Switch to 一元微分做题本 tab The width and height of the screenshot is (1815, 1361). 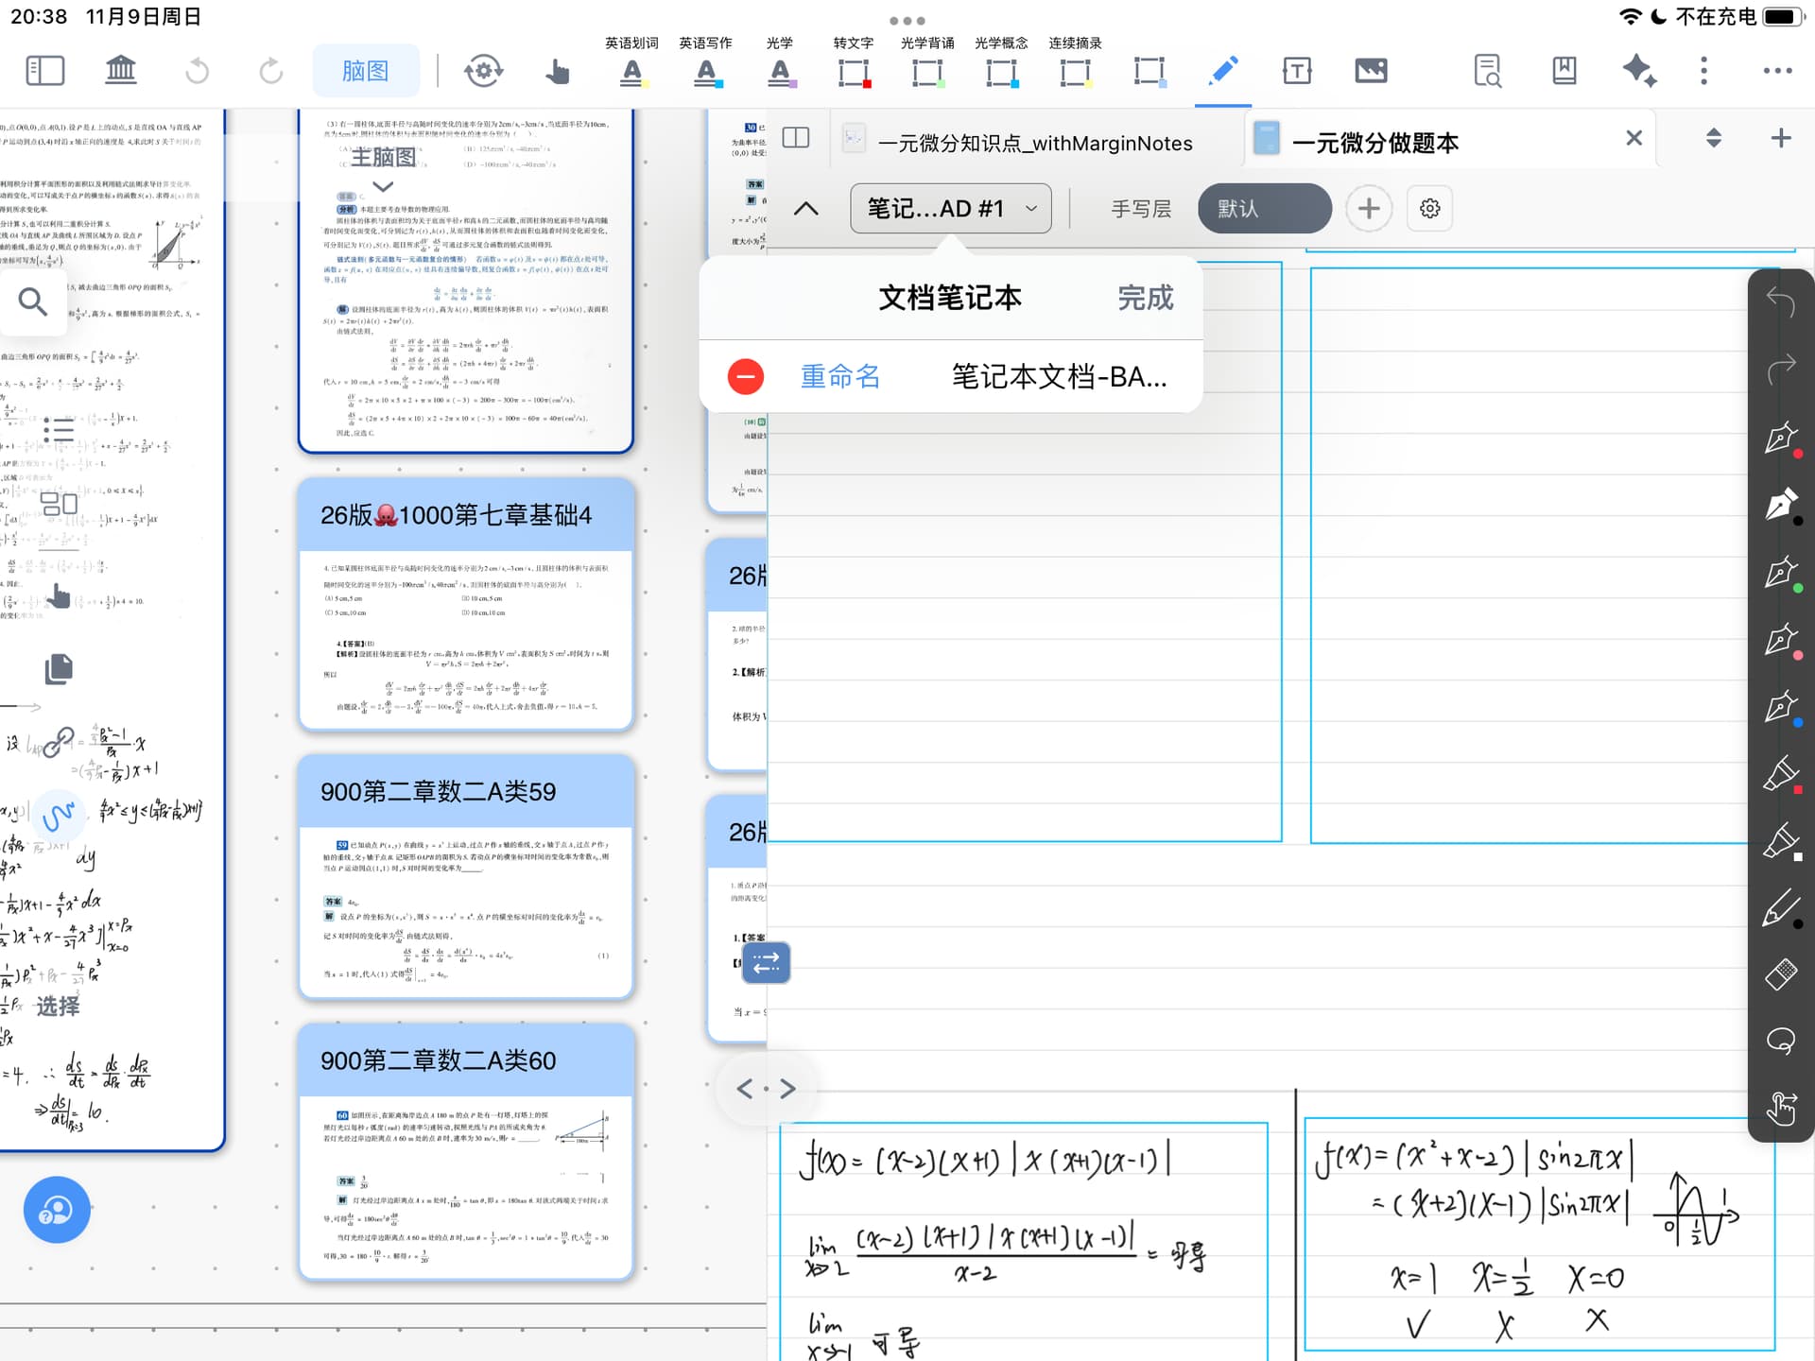pyautogui.click(x=1374, y=143)
